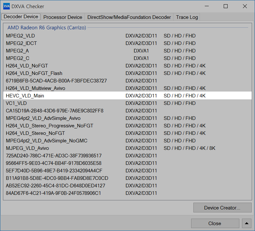Select the MPEG2_VLD decoder row

pyautogui.click(x=127, y=36)
